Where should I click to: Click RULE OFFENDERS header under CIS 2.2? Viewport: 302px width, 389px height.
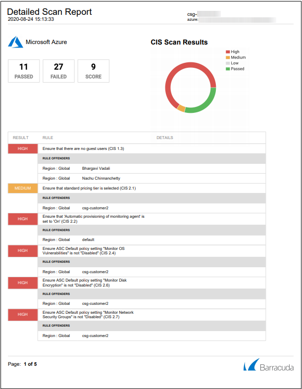coord(56,230)
